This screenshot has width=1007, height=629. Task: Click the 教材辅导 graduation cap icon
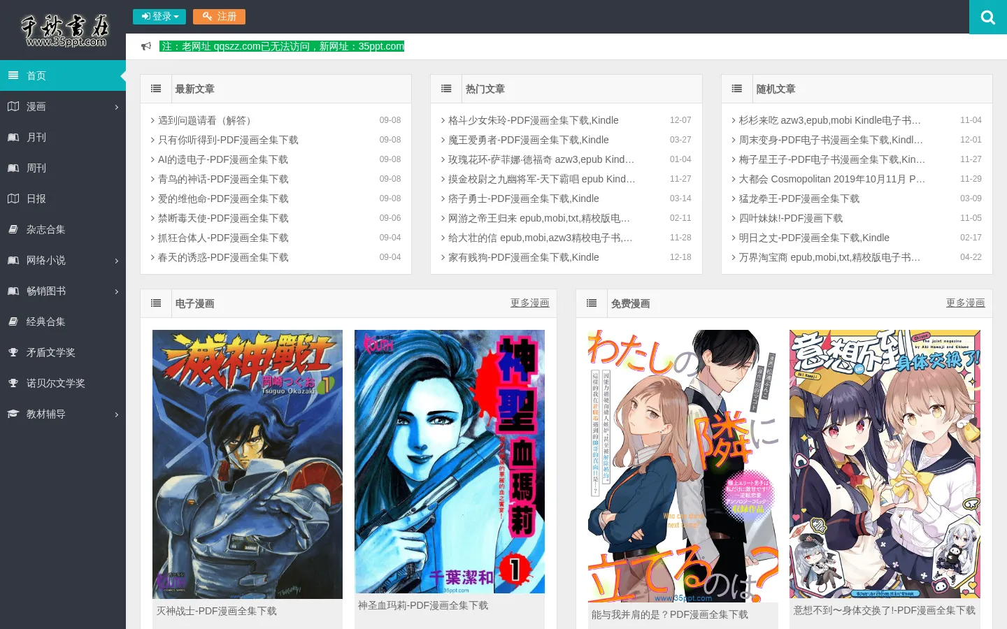coord(13,414)
